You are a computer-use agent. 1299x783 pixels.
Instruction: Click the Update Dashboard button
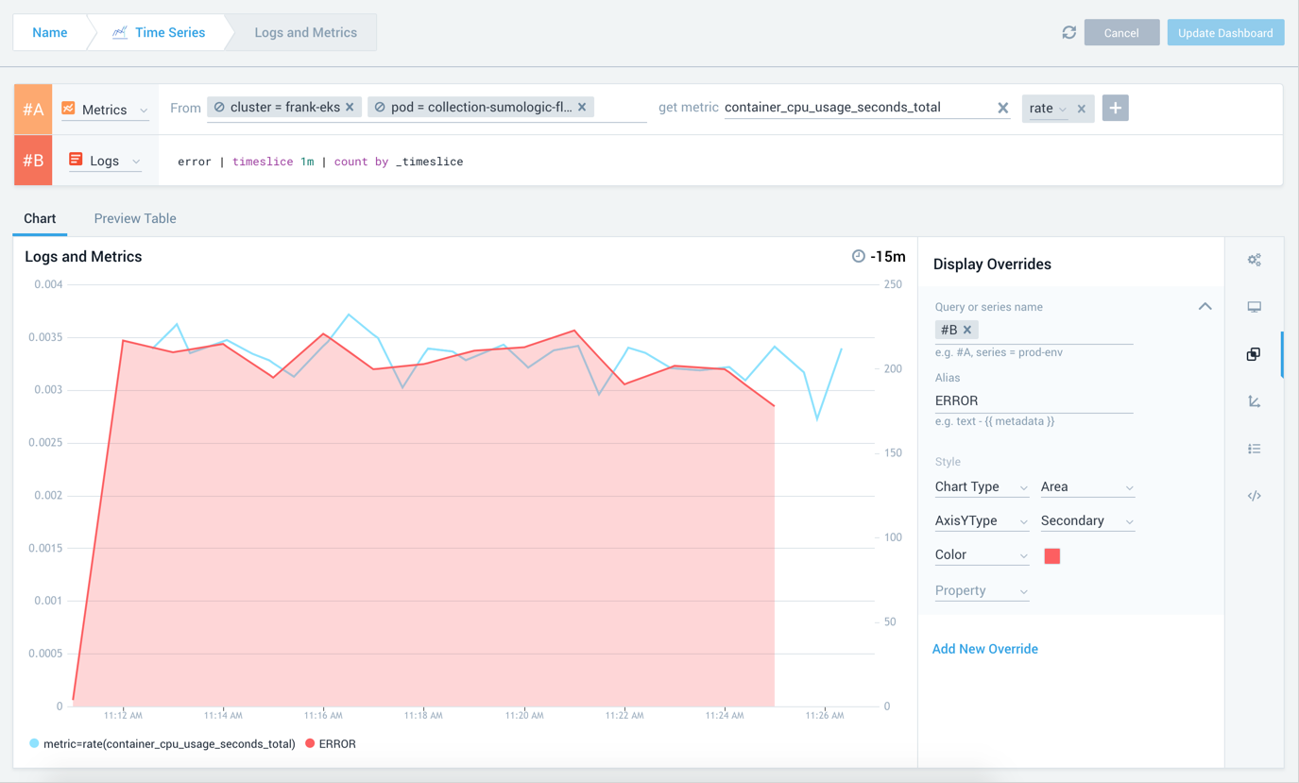click(1225, 31)
